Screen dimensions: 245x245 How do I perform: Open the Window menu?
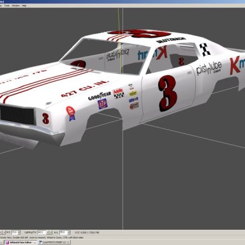coord(15,6)
